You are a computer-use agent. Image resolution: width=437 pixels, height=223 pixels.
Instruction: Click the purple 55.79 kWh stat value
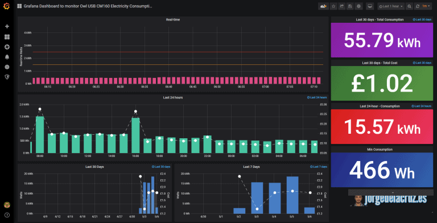pyautogui.click(x=382, y=41)
